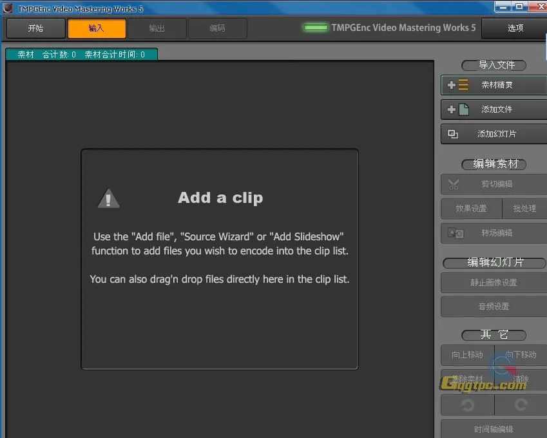Open the 时间轴编辑 timeline edit button

(494, 429)
